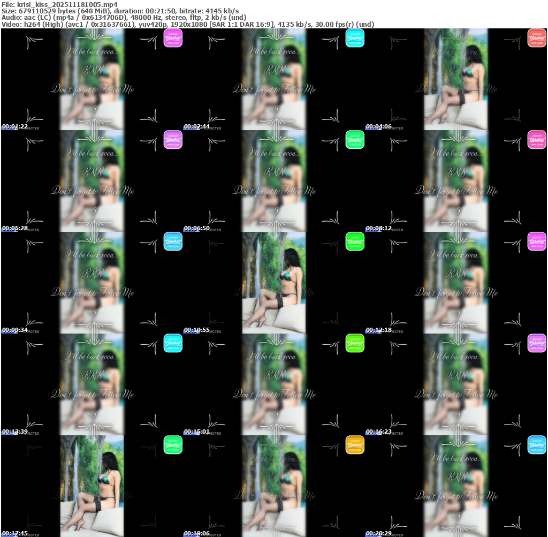The width and height of the screenshot is (548, 537).
Task: Click the magenta fan club badge in the 00:12:18 frame
Action: (x=536, y=241)
